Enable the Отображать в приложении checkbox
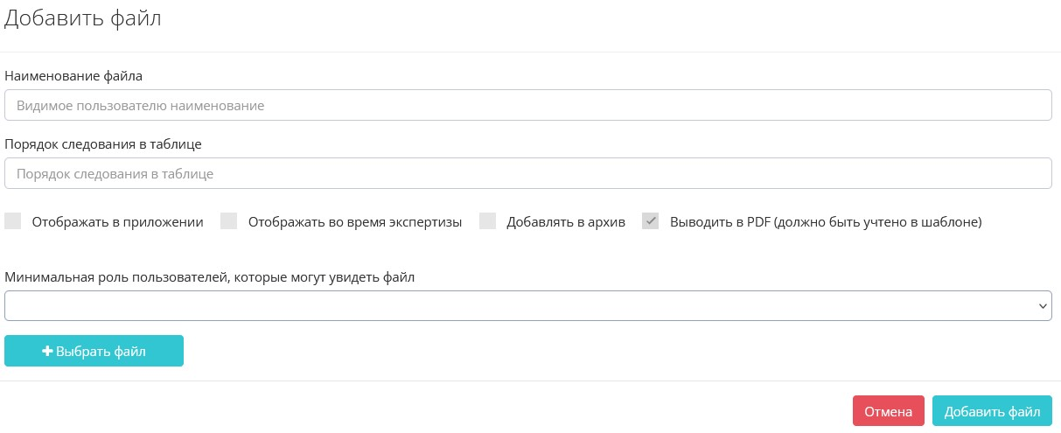The width and height of the screenshot is (1061, 433). [13, 221]
